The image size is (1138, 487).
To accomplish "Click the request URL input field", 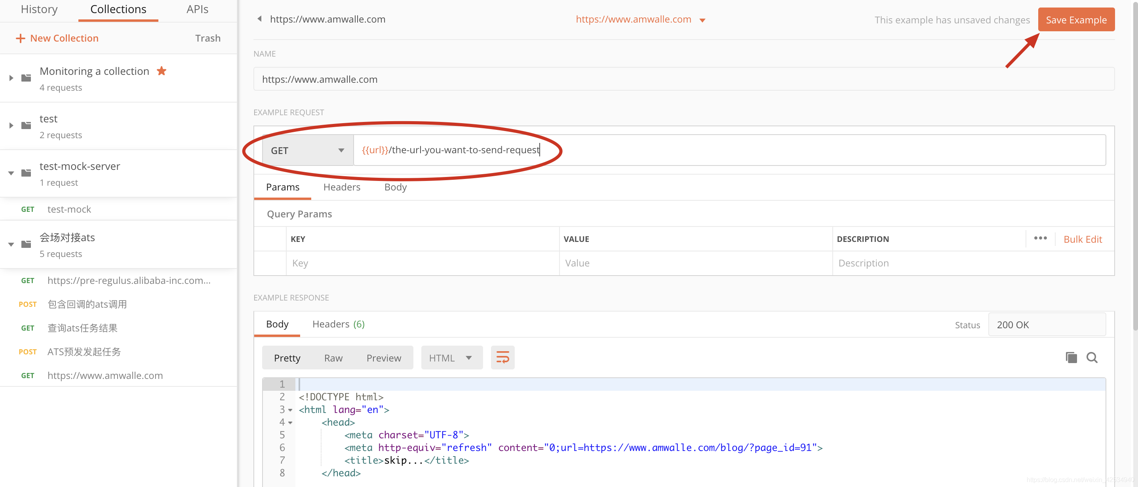I will click(x=729, y=150).
